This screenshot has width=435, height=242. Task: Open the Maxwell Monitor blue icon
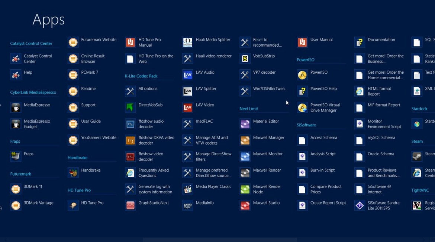245,156
